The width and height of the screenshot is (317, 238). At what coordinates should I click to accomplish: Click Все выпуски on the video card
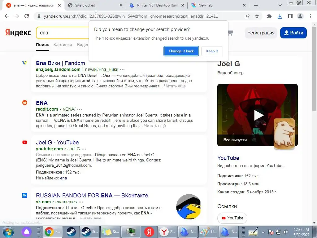tap(235, 140)
